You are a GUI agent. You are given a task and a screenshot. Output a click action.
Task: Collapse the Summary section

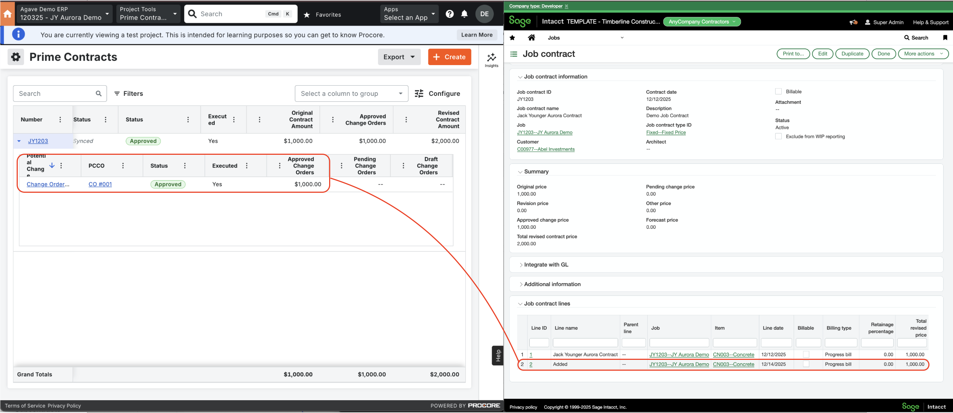pyautogui.click(x=520, y=171)
